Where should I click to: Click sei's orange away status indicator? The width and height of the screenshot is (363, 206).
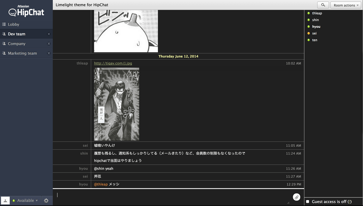click(309, 33)
